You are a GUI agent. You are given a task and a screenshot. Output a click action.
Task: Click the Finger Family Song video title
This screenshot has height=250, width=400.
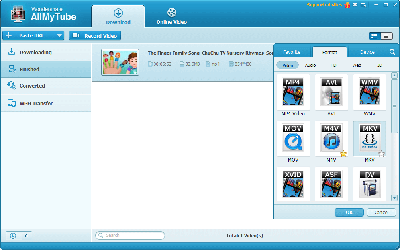point(210,53)
